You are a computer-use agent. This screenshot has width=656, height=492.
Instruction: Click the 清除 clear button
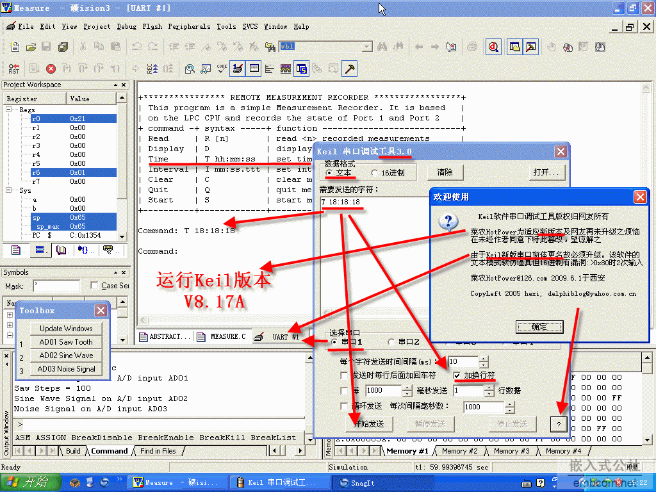tap(445, 172)
